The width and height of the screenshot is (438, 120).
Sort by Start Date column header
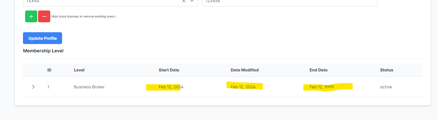pyautogui.click(x=169, y=70)
